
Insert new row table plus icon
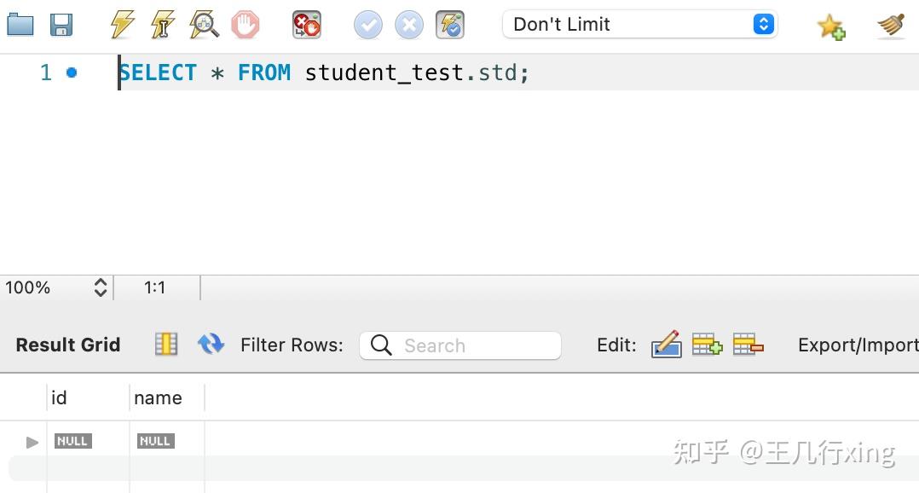(707, 344)
